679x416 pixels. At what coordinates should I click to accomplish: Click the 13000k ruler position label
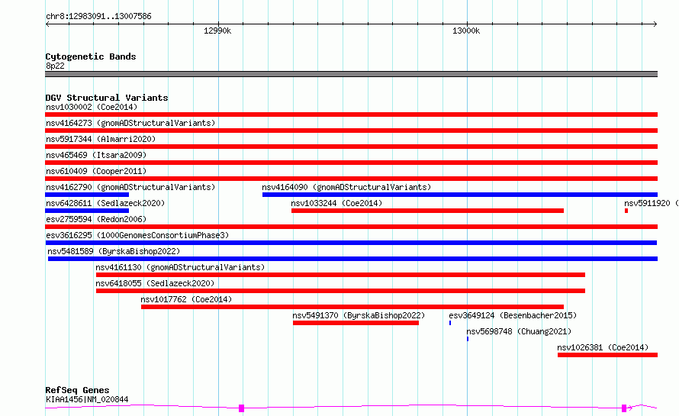point(466,31)
